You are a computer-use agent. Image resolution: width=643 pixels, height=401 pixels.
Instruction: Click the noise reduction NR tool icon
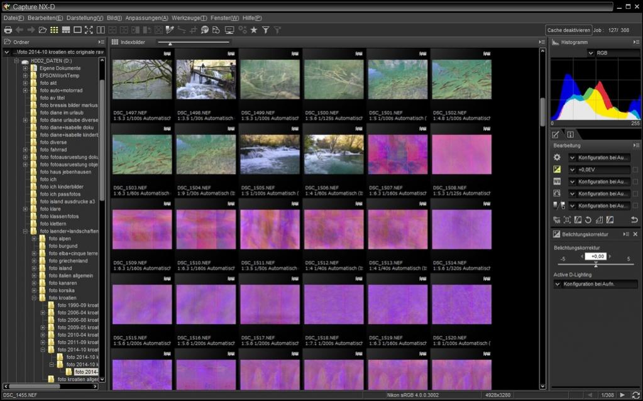pos(556,220)
